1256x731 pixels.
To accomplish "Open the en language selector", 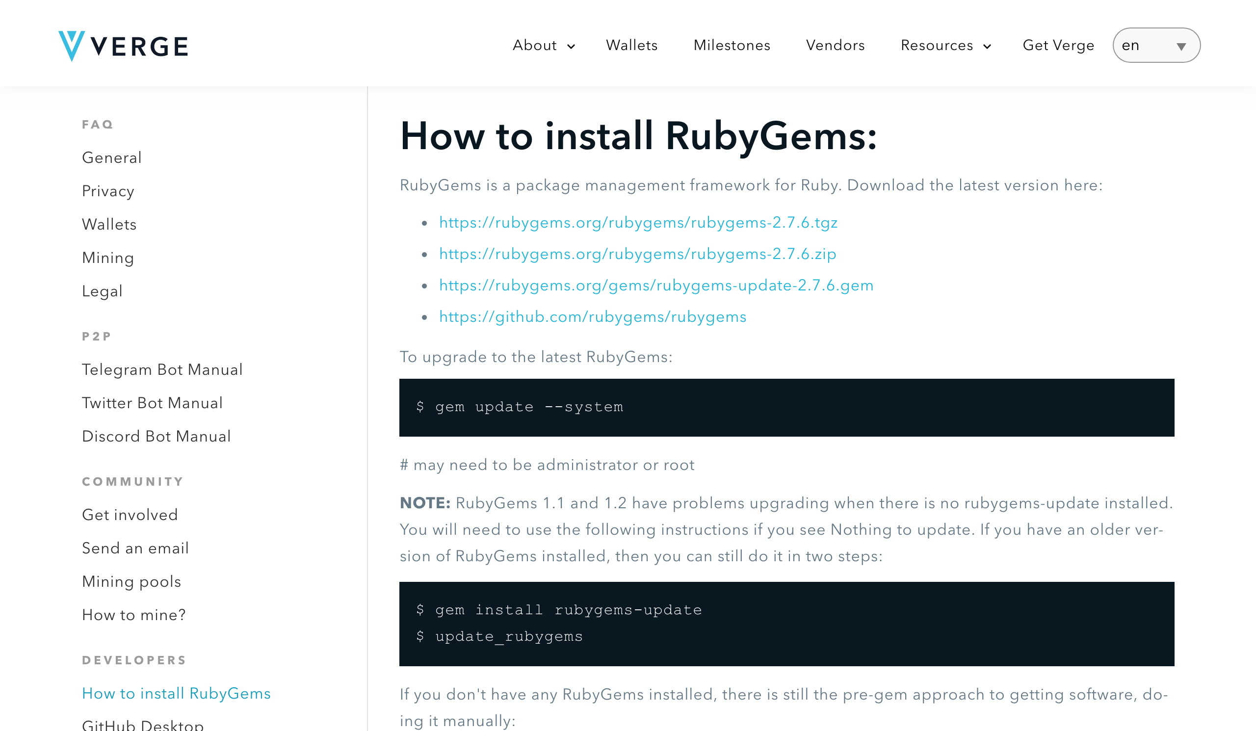I will [1156, 45].
